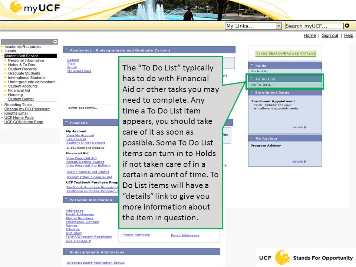Open Emergency Contact link
Viewport: 356px width, 267px height.
click(82, 222)
